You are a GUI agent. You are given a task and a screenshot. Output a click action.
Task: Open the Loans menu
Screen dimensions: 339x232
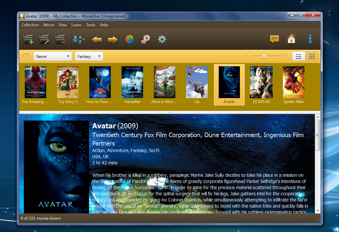[x=77, y=25]
